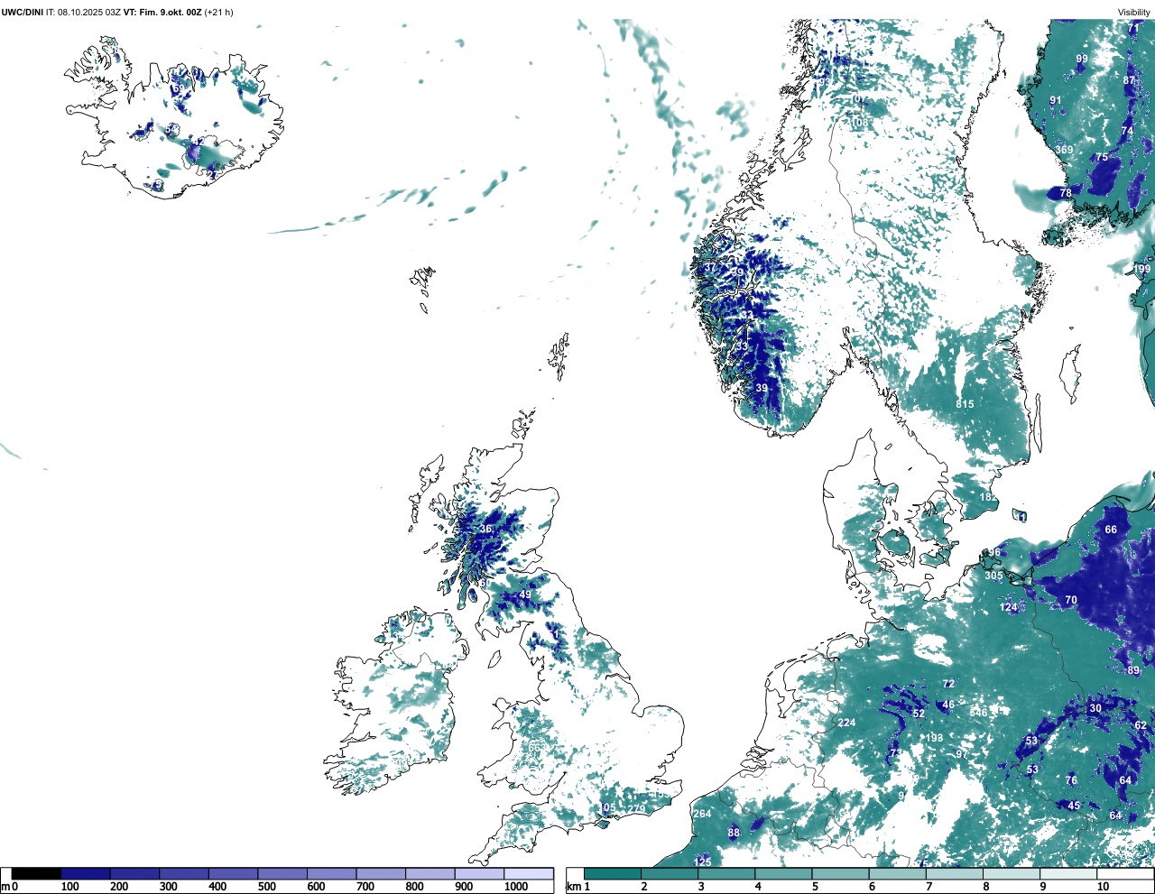
Task: Pick the swatch between 500 and 600 m
Action: 282,873
